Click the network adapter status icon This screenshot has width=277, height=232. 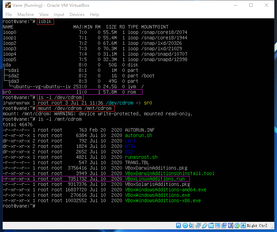coord(198,226)
